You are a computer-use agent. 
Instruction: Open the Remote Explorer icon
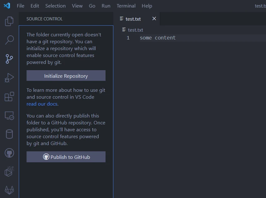coord(9,116)
